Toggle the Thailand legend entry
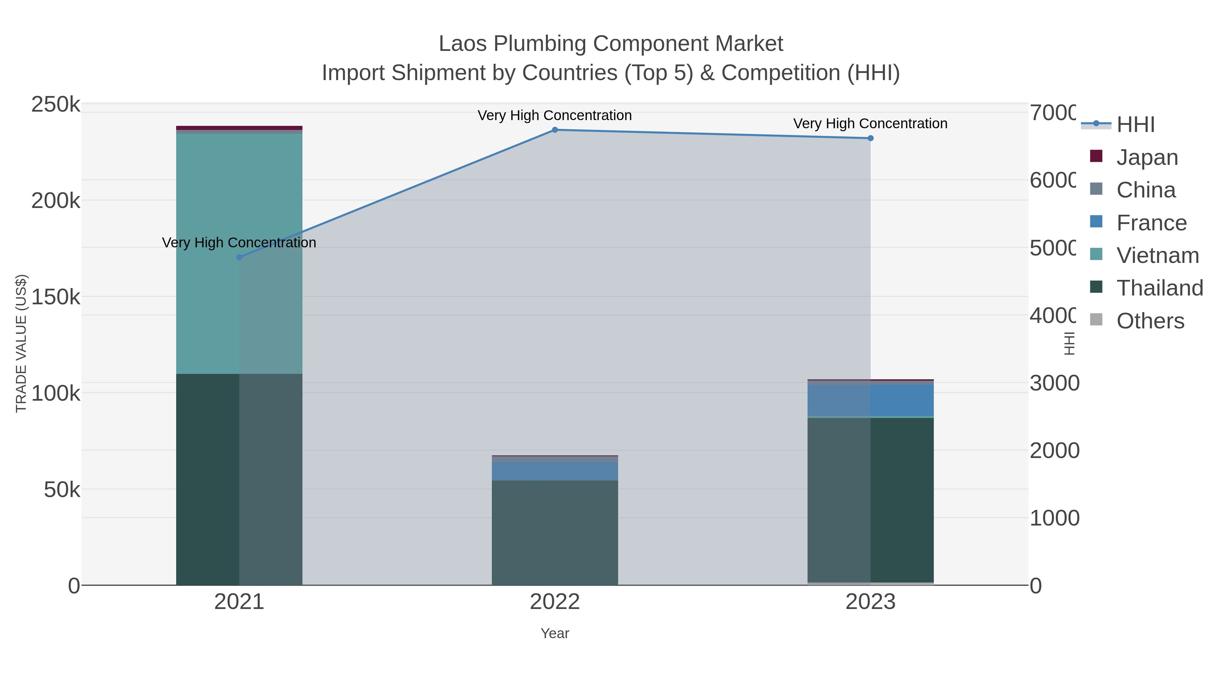The height and width of the screenshot is (687, 1222). point(1147,288)
